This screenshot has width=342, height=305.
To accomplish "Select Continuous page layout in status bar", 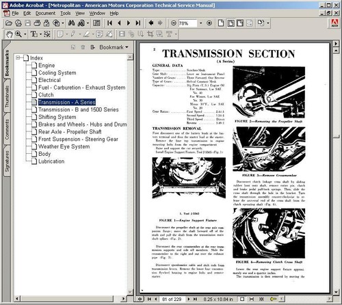I will [x=252, y=299].
